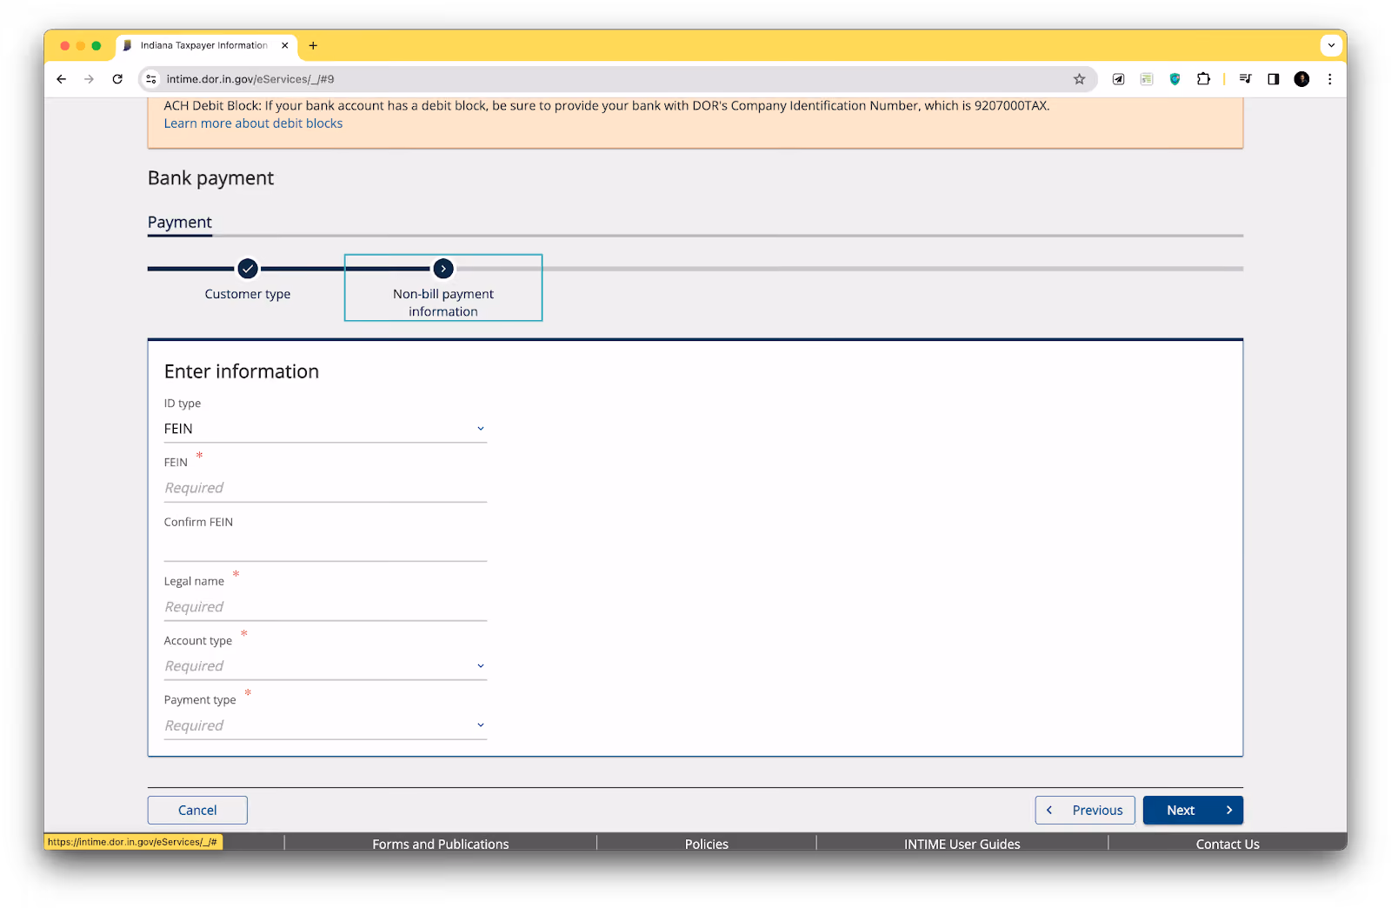The width and height of the screenshot is (1391, 908).
Task: Select the Payment tab
Action: pos(179,223)
